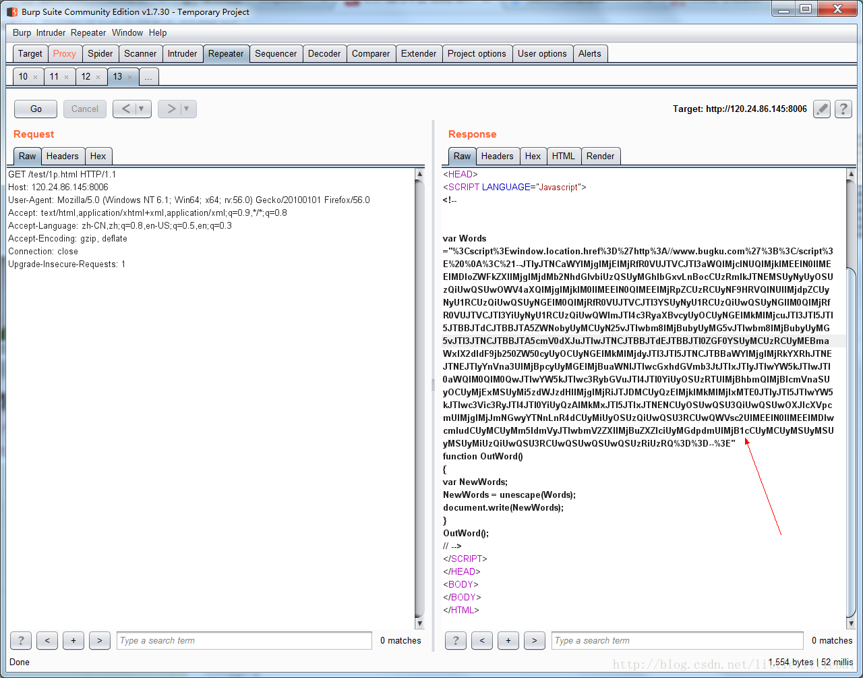Click request search plus options button
This screenshot has height=678, width=863.
[73, 640]
